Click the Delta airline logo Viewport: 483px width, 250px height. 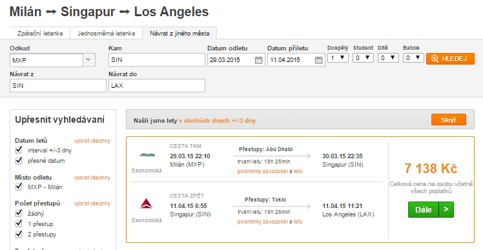point(147,203)
